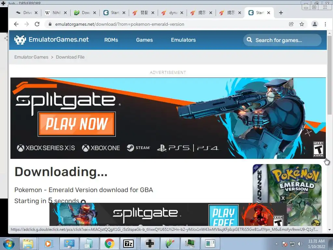This screenshot has width=333, height=250.
Task: Click the Download File breadcrumb
Action: [x=70, y=57]
